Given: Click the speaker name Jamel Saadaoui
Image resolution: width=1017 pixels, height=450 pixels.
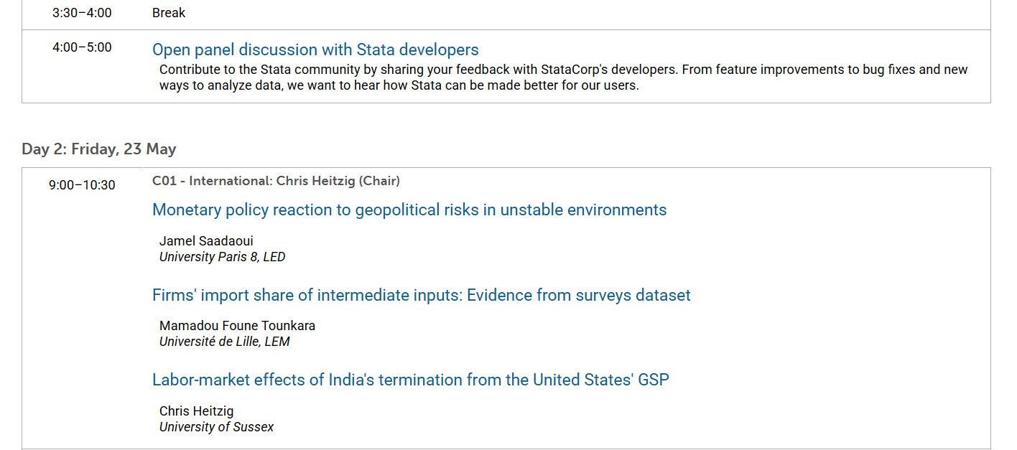Looking at the screenshot, I should click(206, 241).
